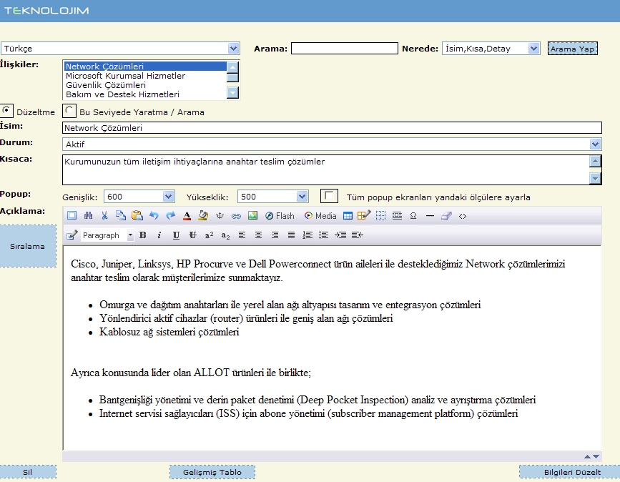Clear formatting with the eraser icon
Image resolution: width=620 pixels, height=482 pixels.
tap(446, 216)
